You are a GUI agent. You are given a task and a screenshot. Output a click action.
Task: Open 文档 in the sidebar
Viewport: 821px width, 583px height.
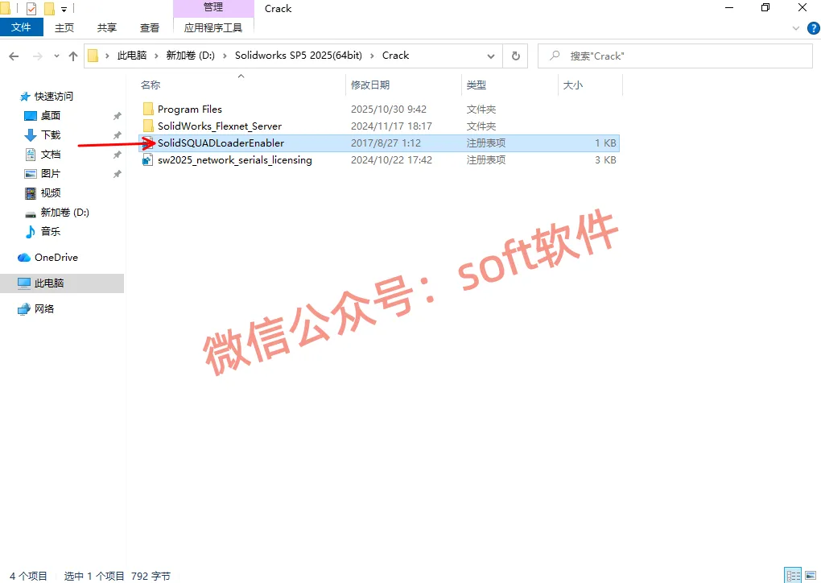tap(50, 155)
